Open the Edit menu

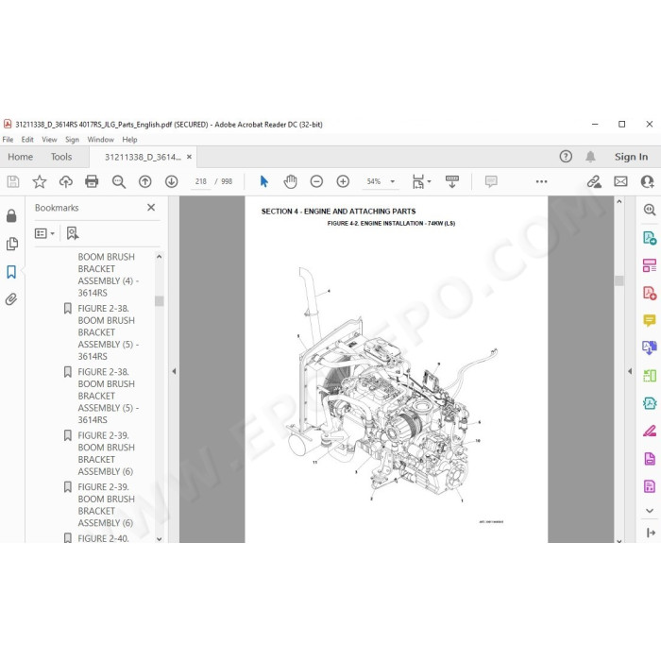pyautogui.click(x=27, y=140)
